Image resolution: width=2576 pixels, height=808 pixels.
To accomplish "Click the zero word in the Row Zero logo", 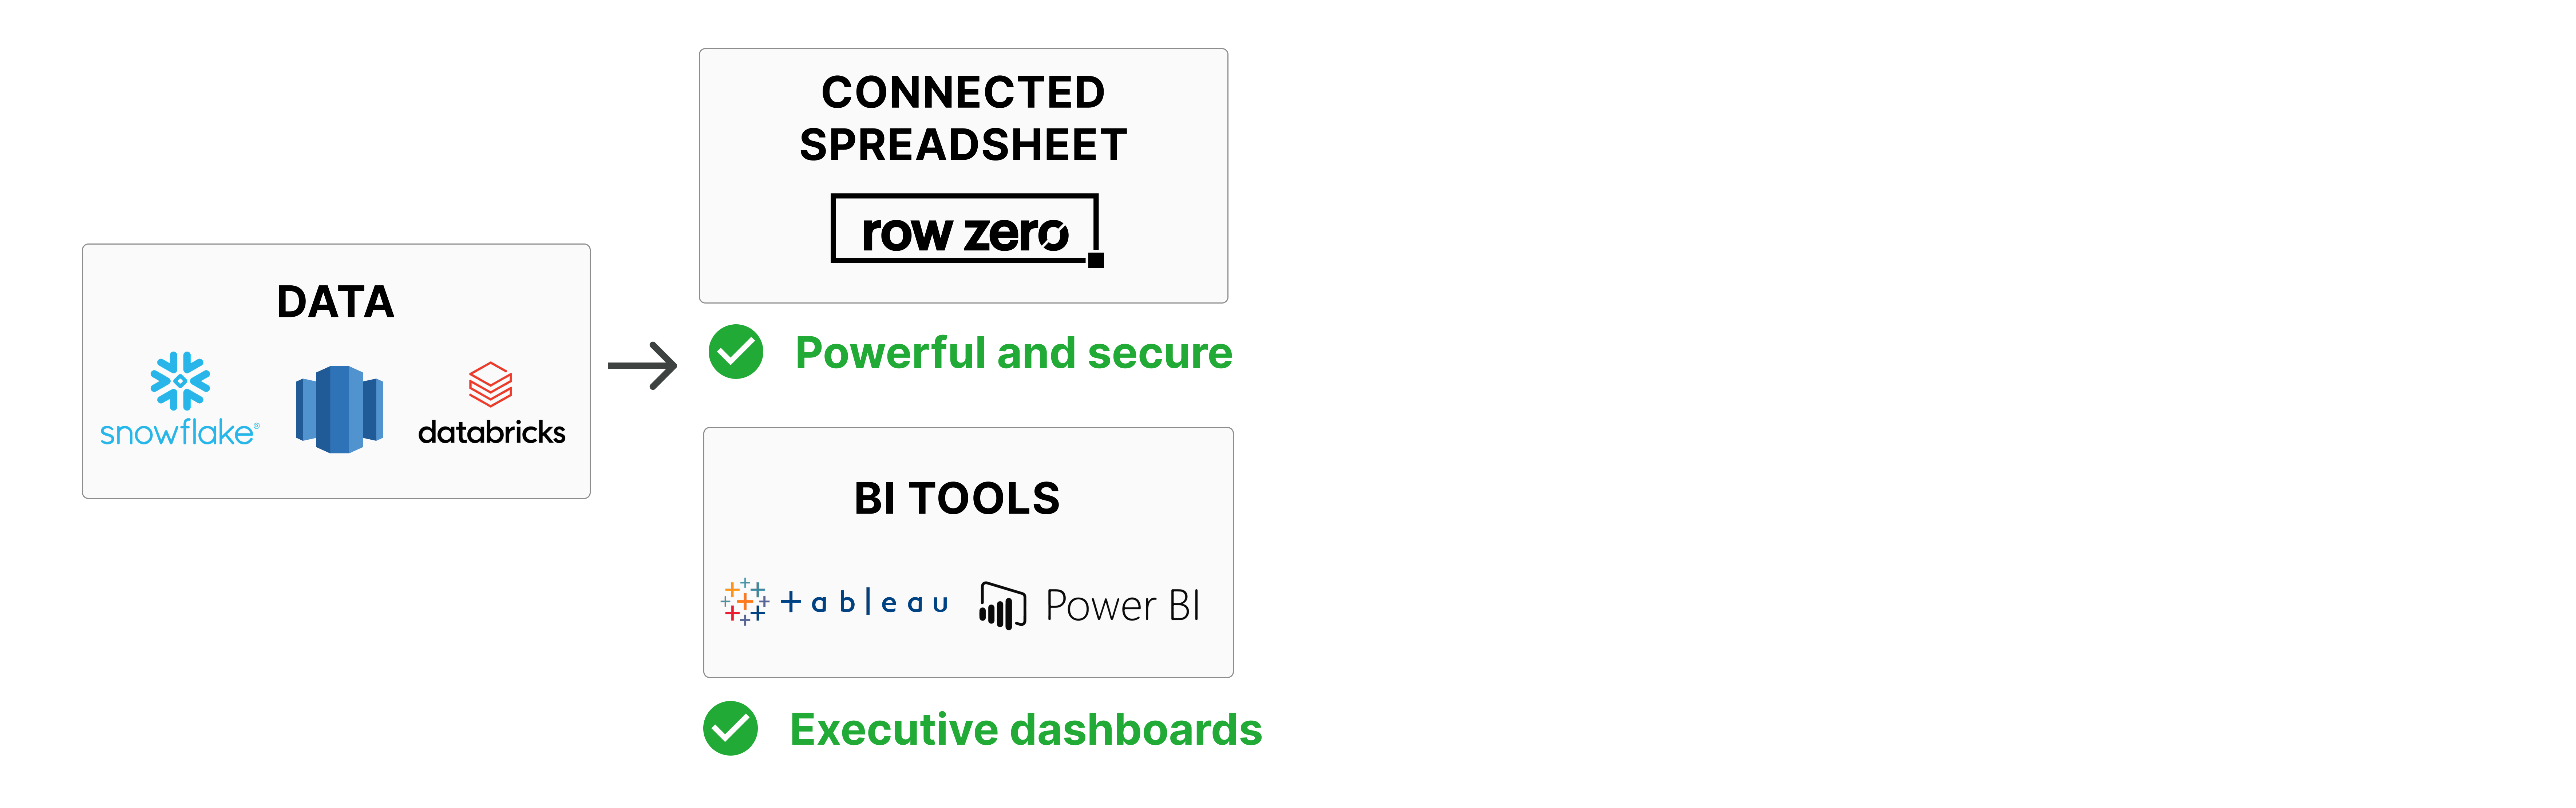I will [x=1016, y=233].
